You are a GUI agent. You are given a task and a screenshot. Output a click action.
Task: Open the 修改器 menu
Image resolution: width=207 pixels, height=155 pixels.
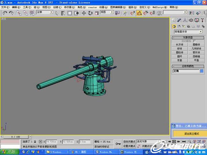69,7
